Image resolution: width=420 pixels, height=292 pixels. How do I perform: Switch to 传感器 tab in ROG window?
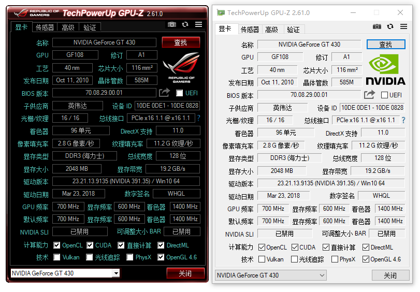(45, 27)
